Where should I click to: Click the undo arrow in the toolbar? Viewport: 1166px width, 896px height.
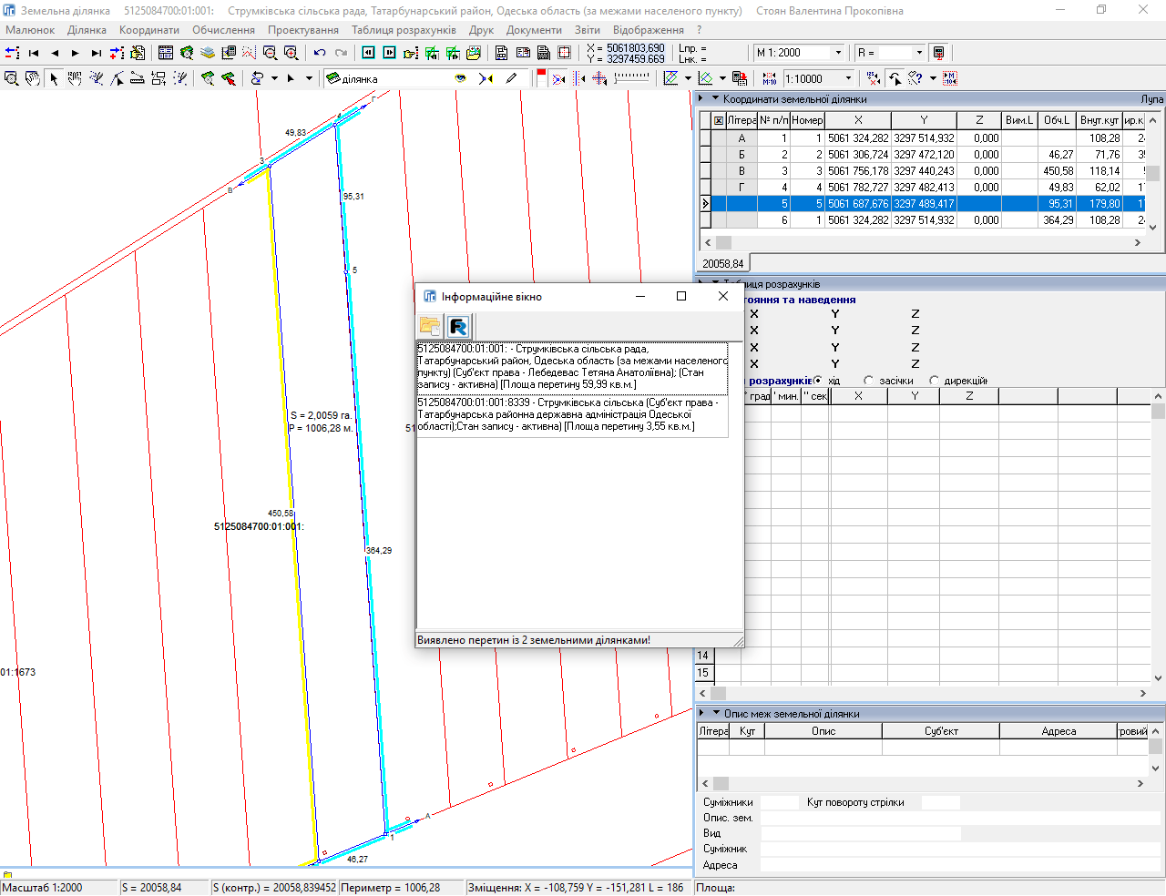click(320, 53)
